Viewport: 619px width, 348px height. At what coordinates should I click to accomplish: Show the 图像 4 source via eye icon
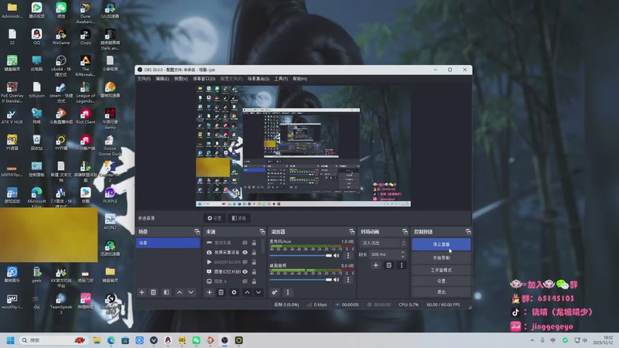[245, 281]
